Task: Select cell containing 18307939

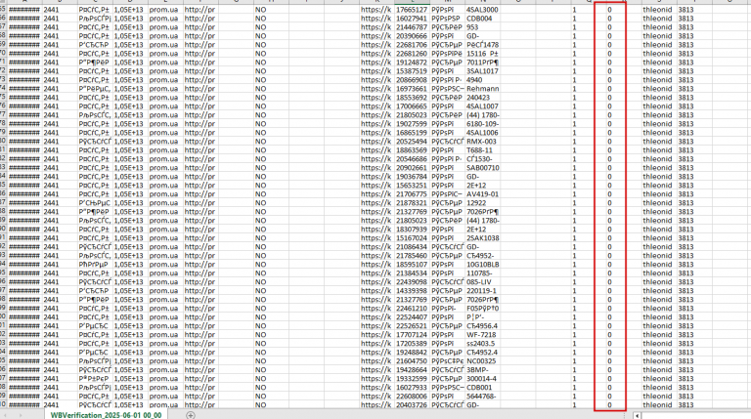Action: pyautogui.click(x=412, y=230)
